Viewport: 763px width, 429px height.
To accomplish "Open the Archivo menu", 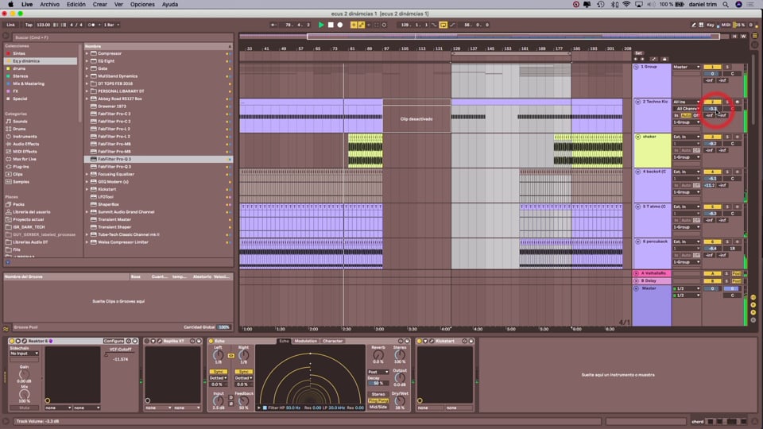I will (x=49, y=5).
